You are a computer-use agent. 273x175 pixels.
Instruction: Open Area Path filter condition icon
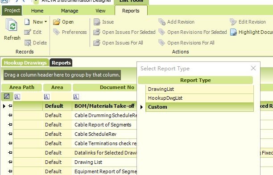(17, 97)
